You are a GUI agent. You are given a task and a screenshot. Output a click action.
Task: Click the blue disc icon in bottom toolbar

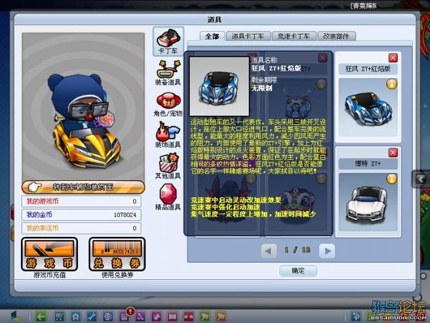pyautogui.click(x=107, y=316)
